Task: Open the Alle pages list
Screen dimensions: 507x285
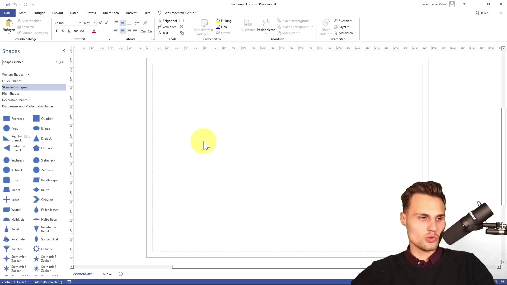Action: tap(107, 274)
